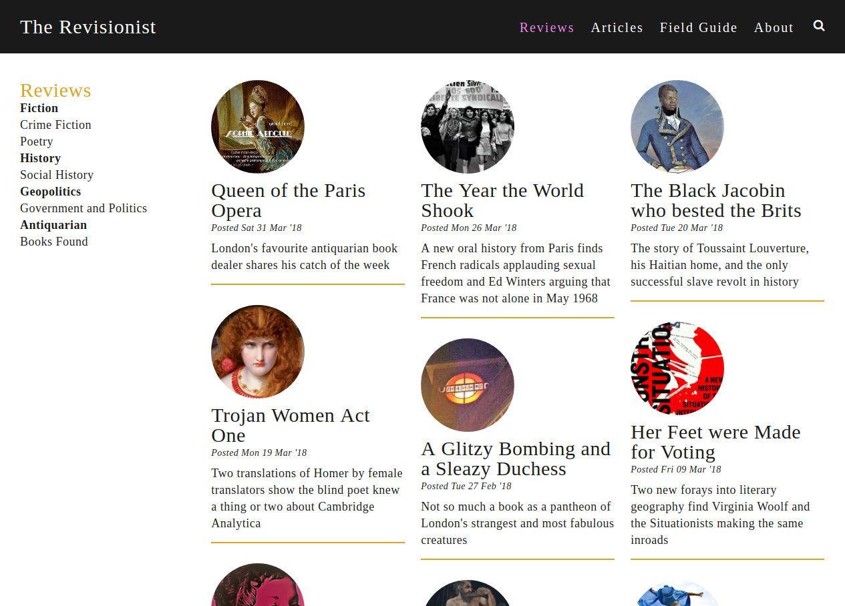Viewport: 845px width, 606px height.
Task: Select the History category
Action: coord(40,158)
